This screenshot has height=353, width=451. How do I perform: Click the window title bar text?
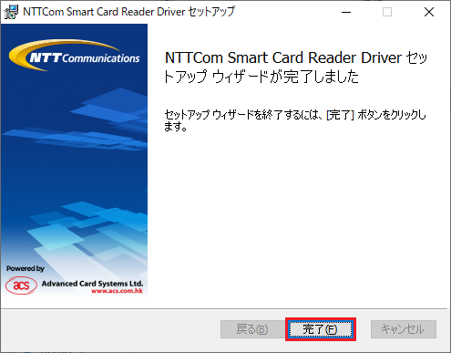coord(128,12)
